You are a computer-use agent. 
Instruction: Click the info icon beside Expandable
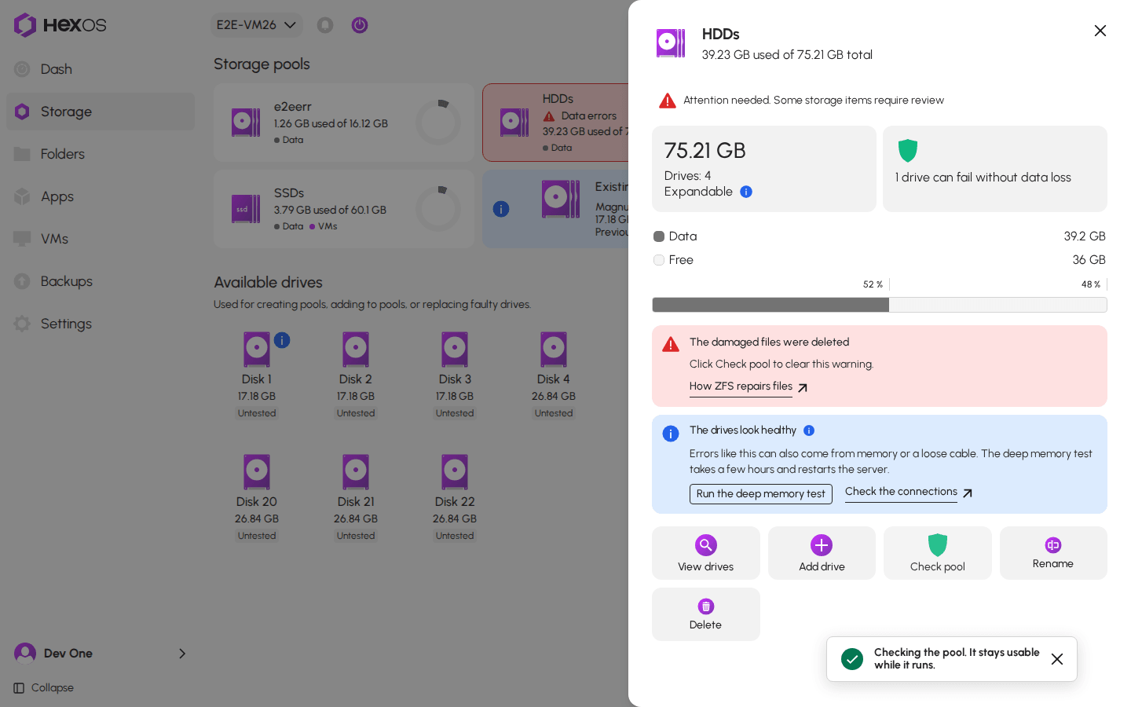coord(746,192)
